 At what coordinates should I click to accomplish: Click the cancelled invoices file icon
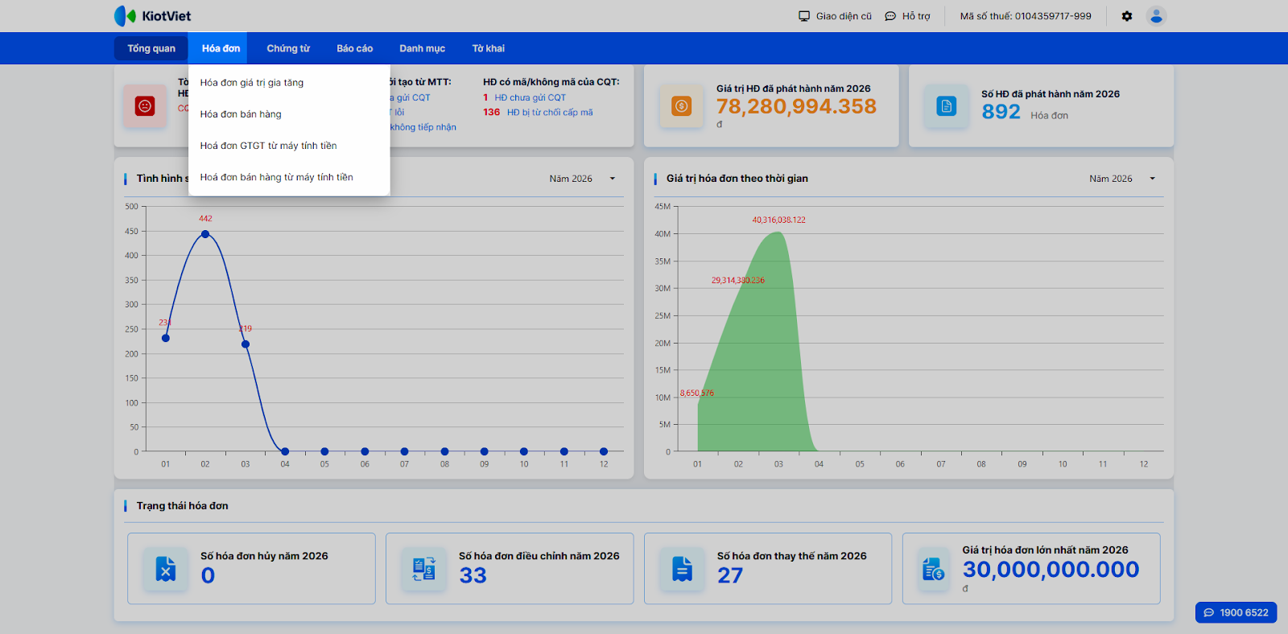[165, 569]
